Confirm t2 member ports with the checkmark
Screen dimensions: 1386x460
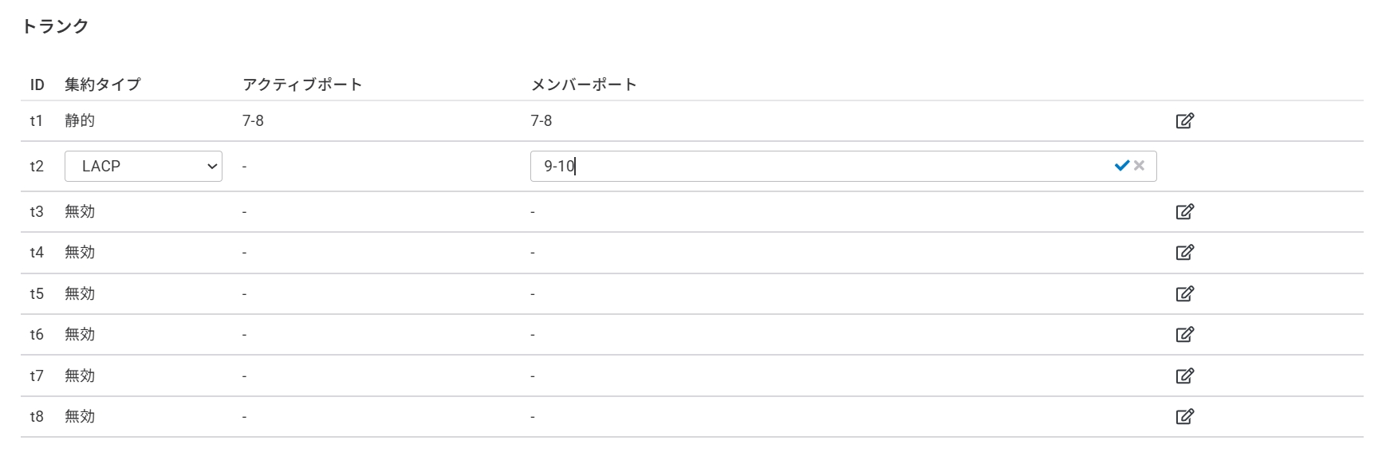click(x=1121, y=166)
